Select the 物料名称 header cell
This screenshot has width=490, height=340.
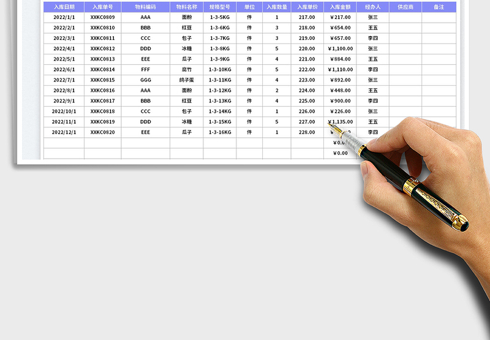(x=186, y=7)
